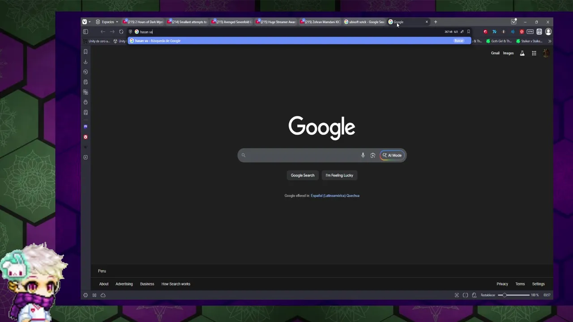This screenshot has height=322, width=573.
Task: Open the Google apps grid
Action: point(534,53)
